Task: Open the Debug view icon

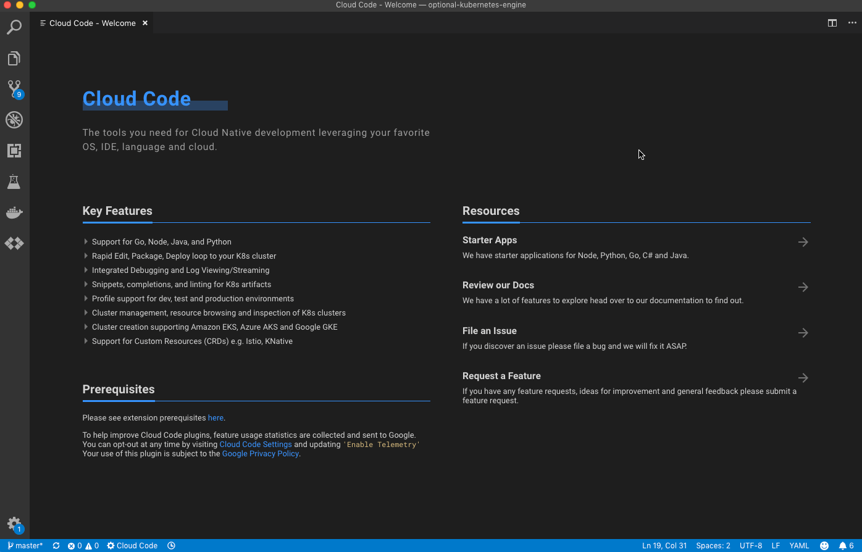Action: [14, 120]
